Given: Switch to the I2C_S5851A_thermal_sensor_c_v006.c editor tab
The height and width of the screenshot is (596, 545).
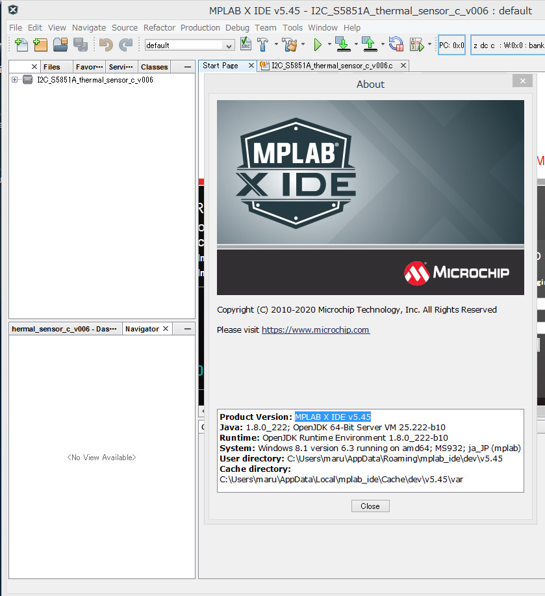Looking at the screenshot, I should (332, 66).
